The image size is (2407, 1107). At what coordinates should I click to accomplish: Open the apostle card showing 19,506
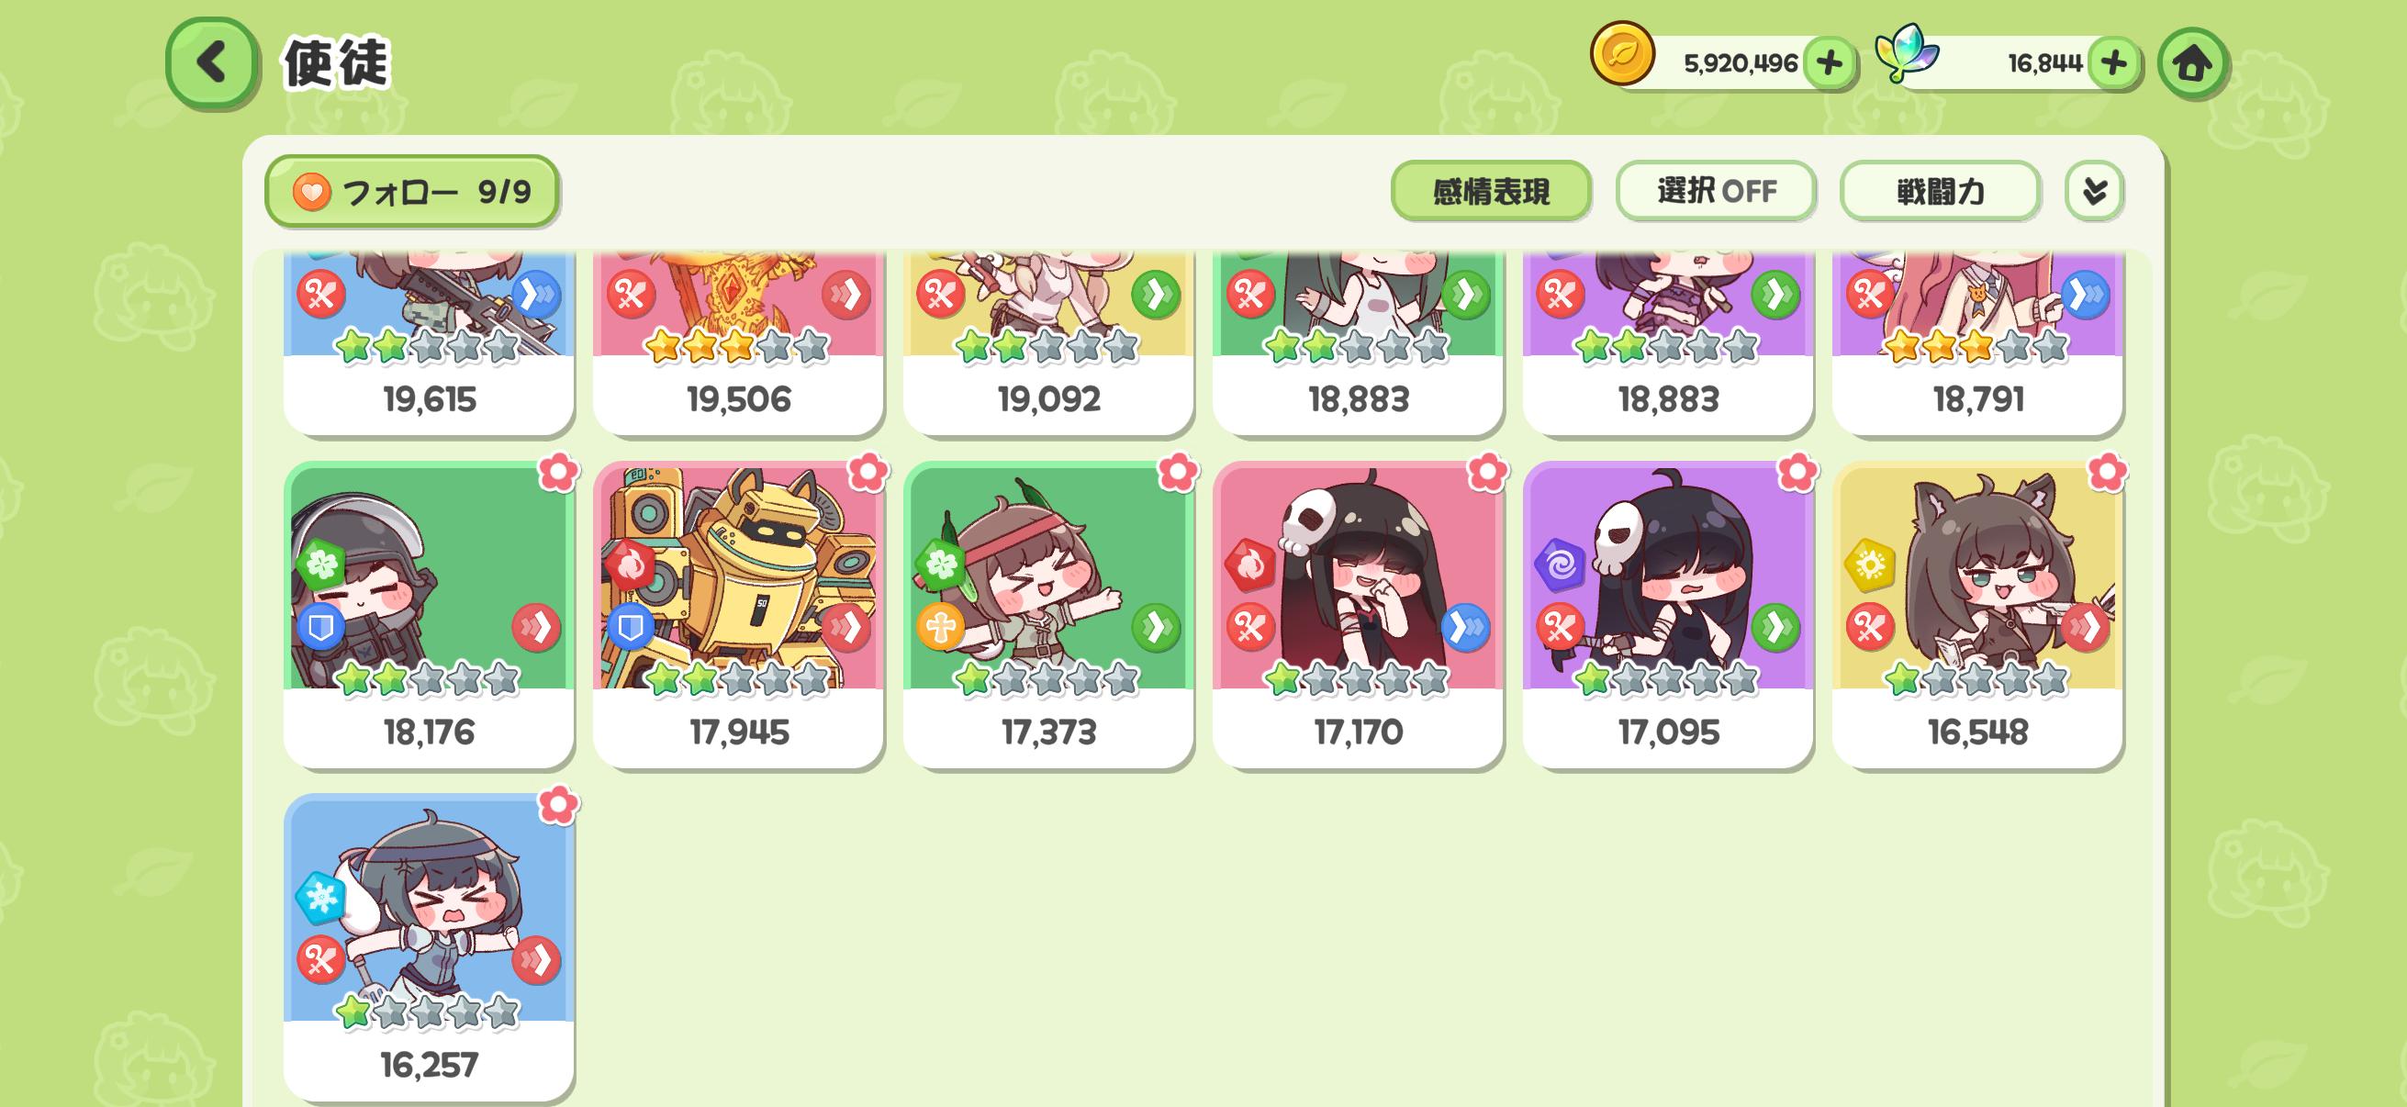738,343
